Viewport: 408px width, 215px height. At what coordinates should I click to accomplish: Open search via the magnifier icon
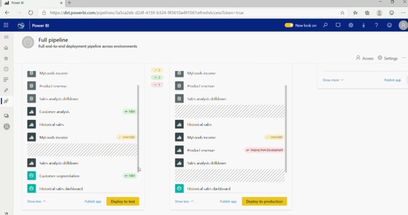[325, 25]
